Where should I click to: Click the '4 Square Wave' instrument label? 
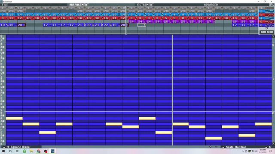click(x=18, y=147)
